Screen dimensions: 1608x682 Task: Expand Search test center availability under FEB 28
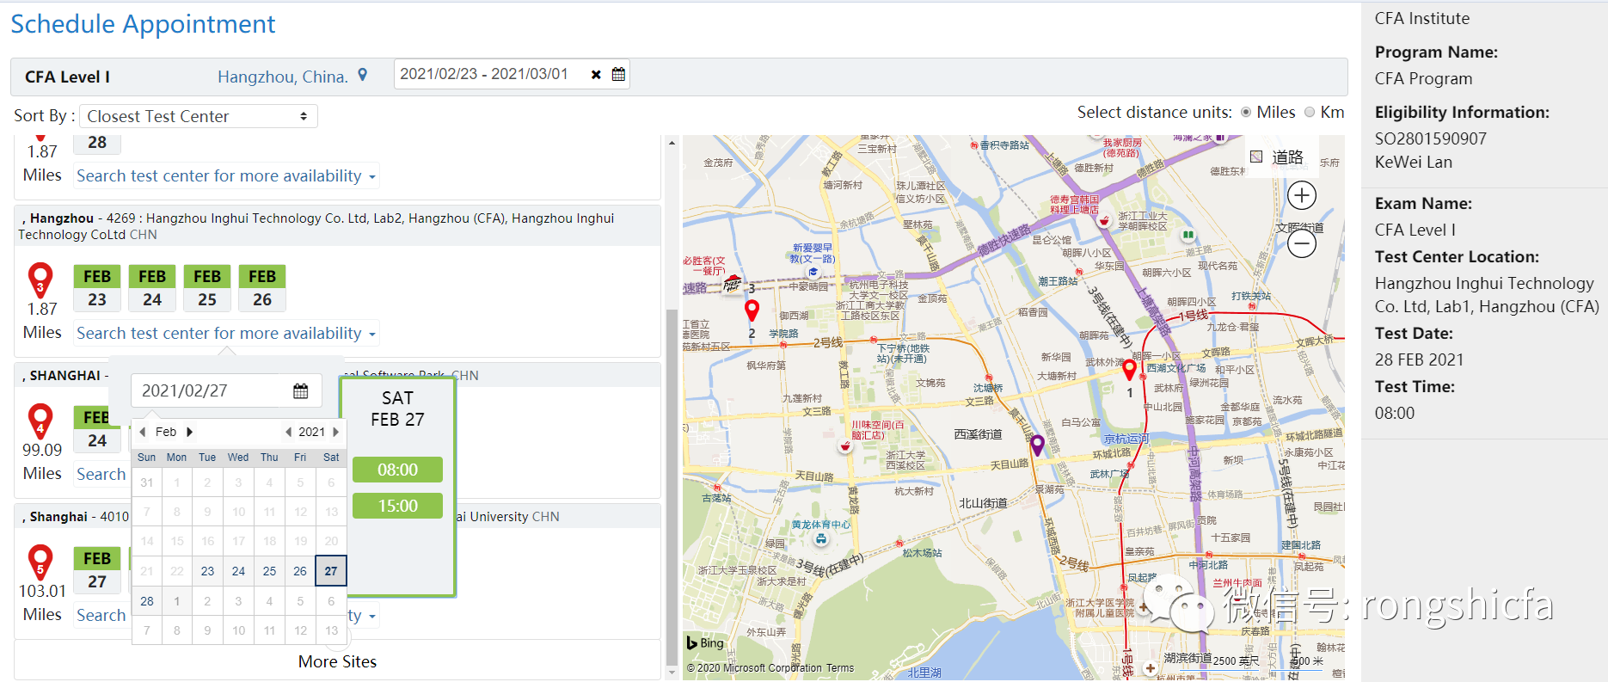226,175
